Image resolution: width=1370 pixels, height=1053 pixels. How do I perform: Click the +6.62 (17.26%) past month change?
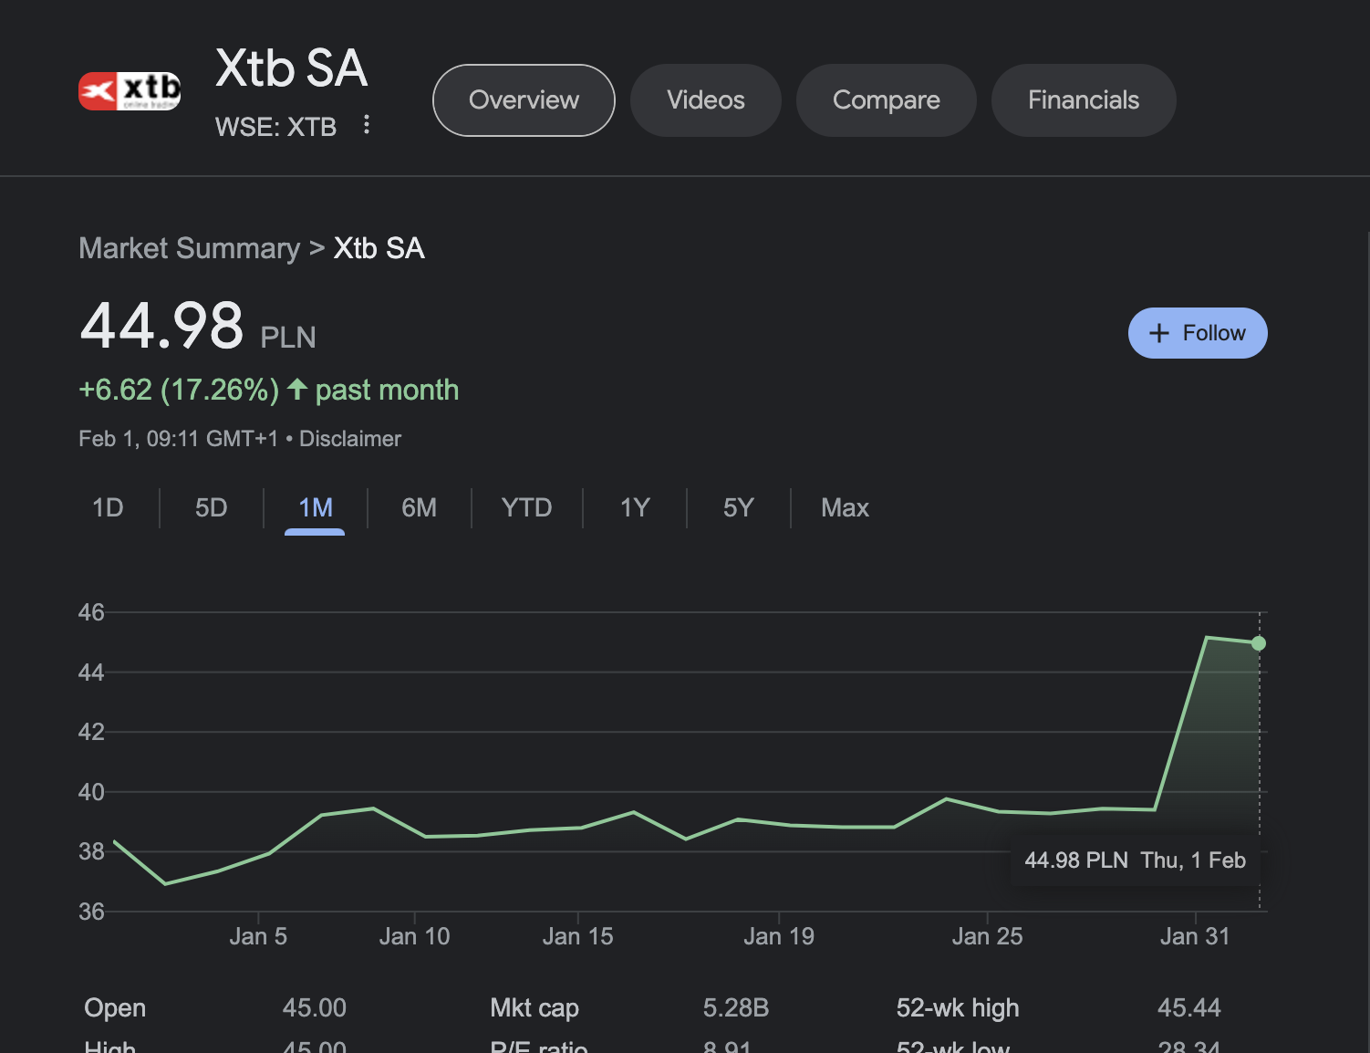point(269,391)
